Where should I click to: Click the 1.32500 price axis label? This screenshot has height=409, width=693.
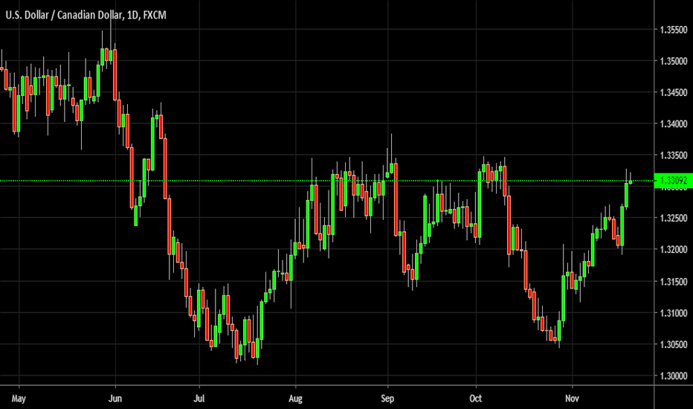pos(674,219)
